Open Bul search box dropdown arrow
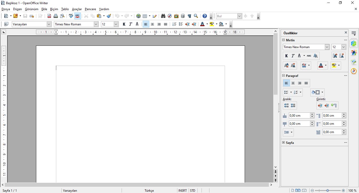Image resolution: width=359 pixels, height=193 pixels. point(239,16)
